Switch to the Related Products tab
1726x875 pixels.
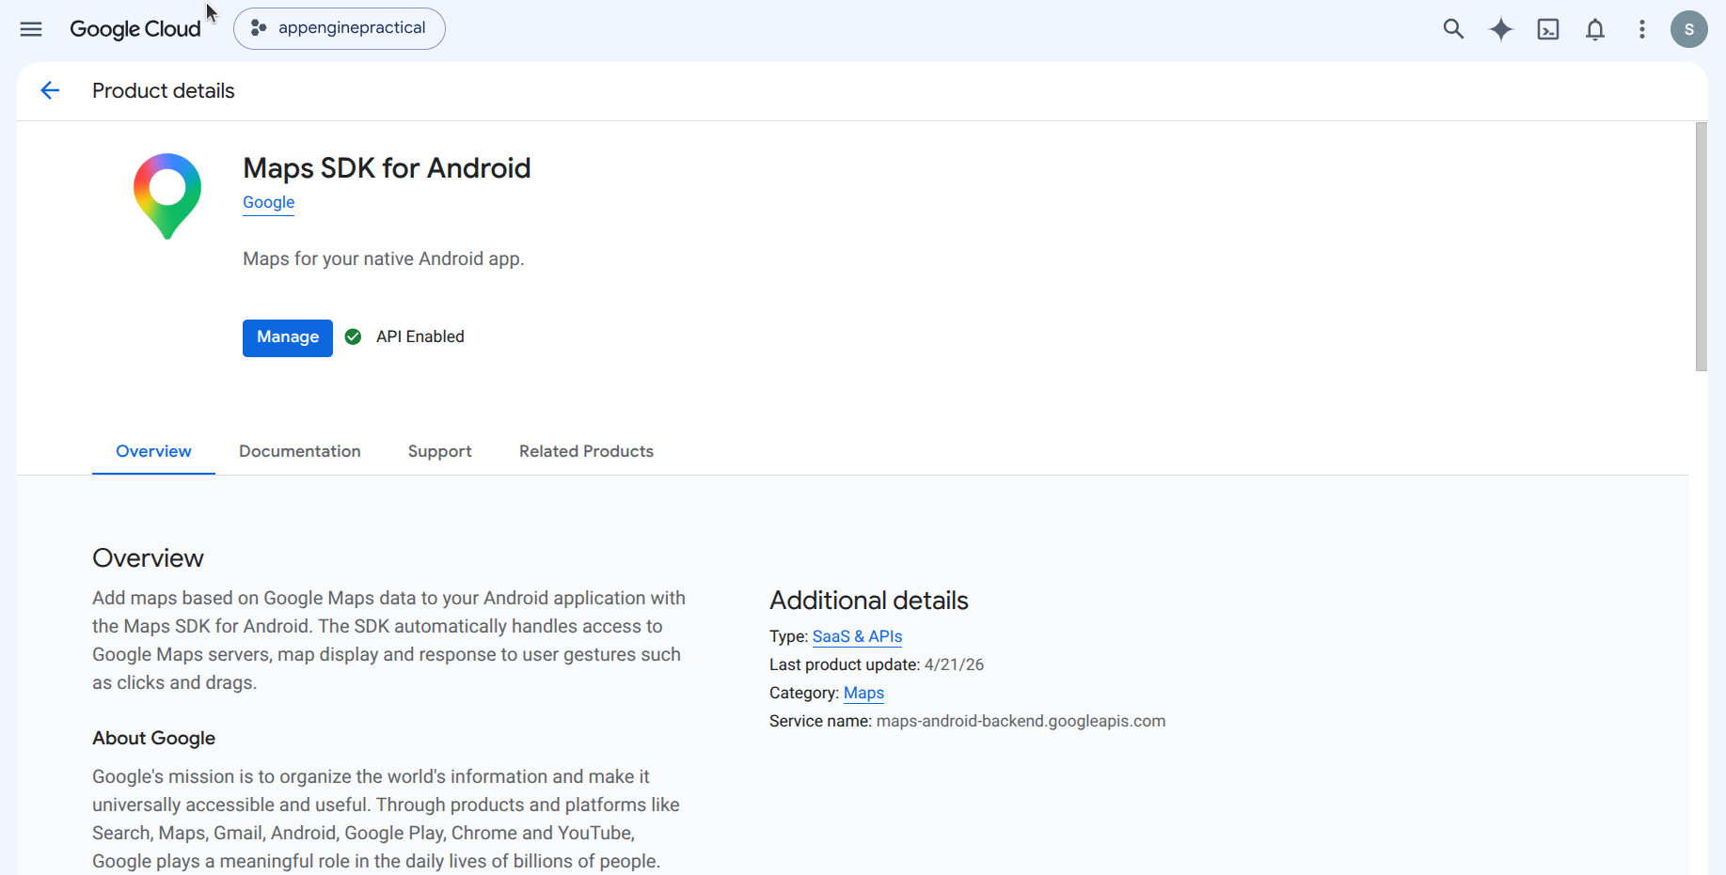[586, 451]
